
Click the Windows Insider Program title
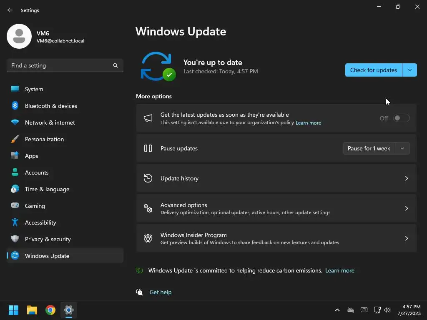click(193, 235)
